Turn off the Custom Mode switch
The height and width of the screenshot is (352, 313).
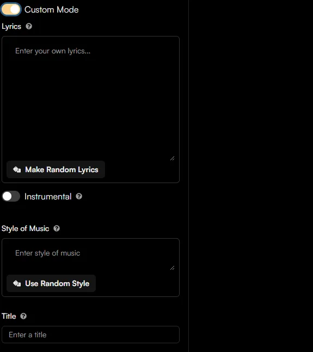pos(11,9)
